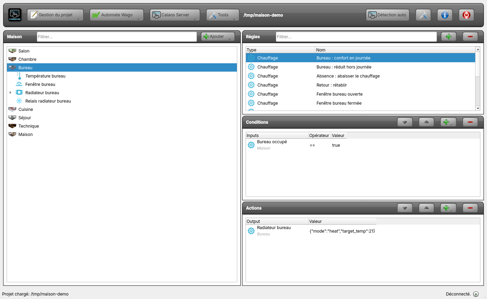Open the blue info about icon
487x299 pixels.
pyautogui.click(x=445, y=15)
